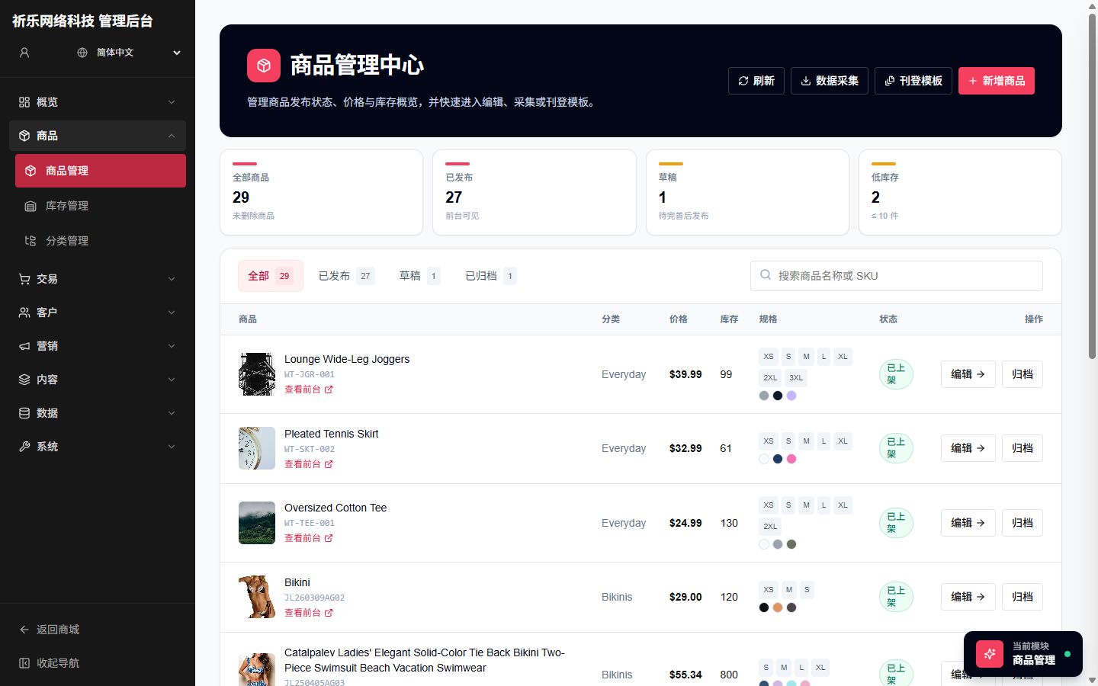1098x686 pixels.
Task: Click orange color swatch in Bikini row
Action: click(x=778, y=607)
